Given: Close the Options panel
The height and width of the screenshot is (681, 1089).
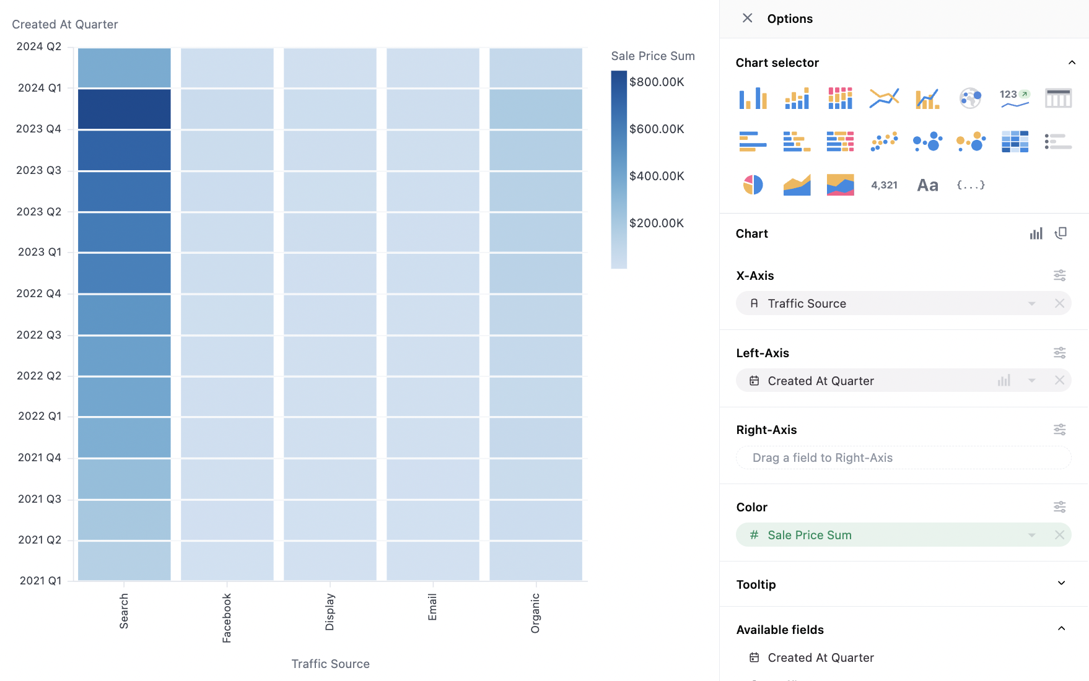Looking at the screenshot, I should (x=747, y=19).
